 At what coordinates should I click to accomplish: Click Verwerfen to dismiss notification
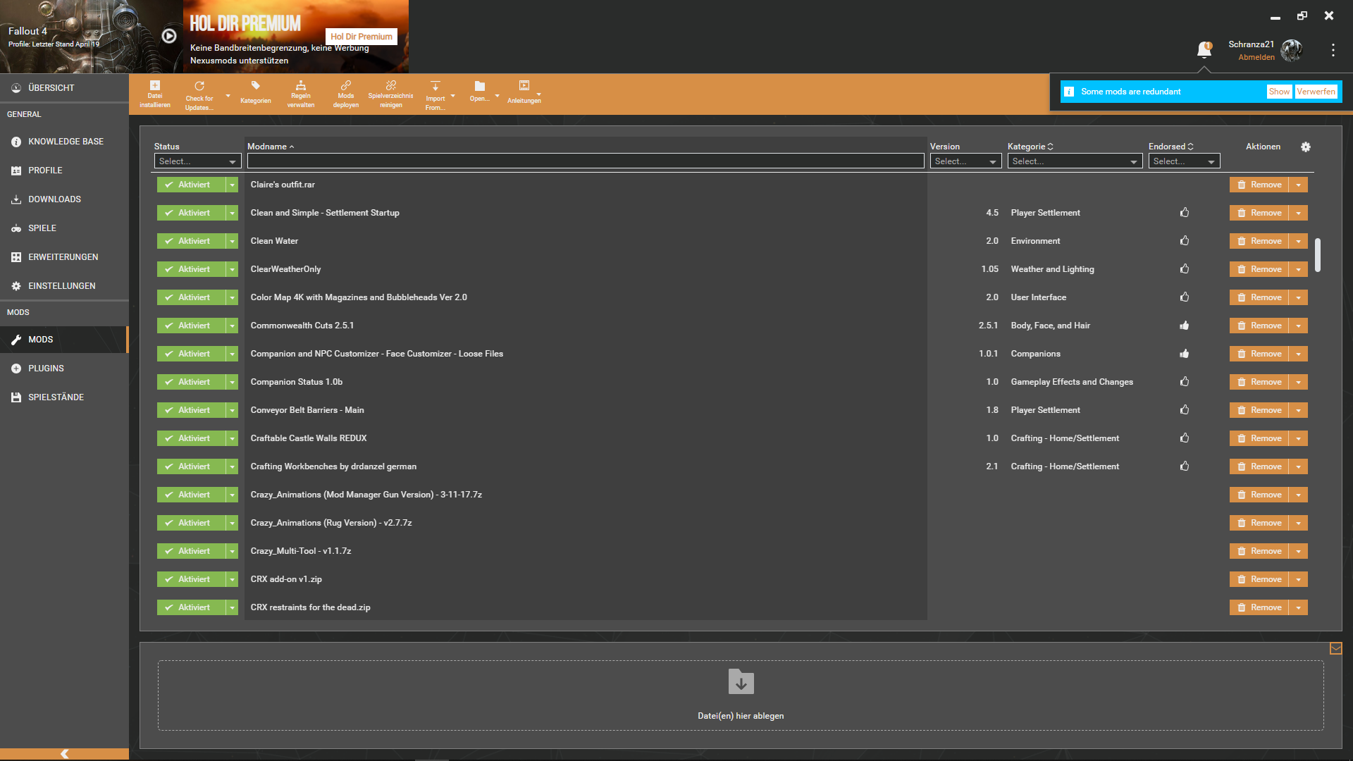pyautogui.click(x=1316, y=92)
